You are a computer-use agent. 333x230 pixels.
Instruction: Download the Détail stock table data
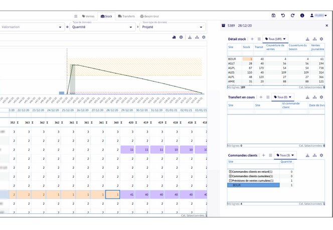click(x=307, y=39)
